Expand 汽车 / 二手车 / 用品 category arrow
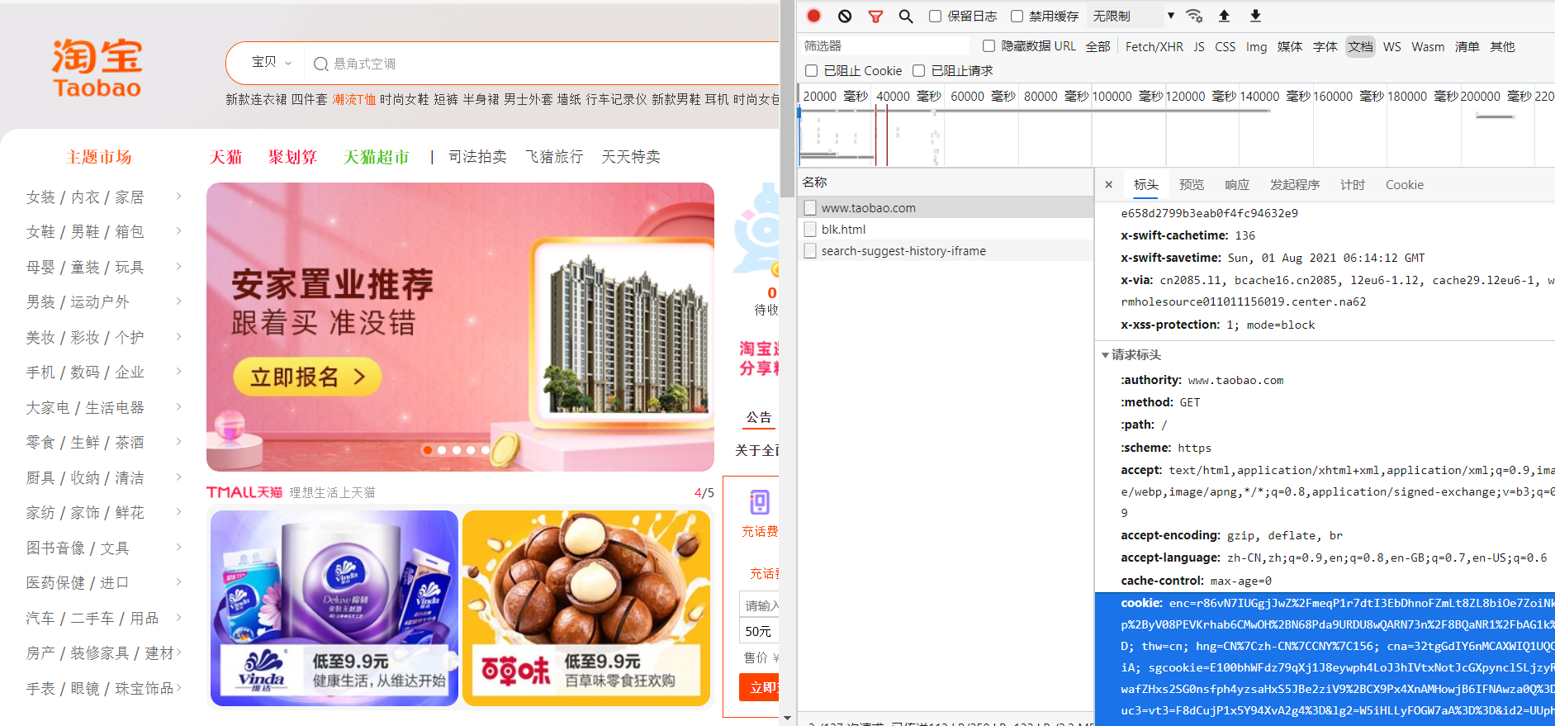The height and width of the screenshot is (726, 1555). coord(178,618)
